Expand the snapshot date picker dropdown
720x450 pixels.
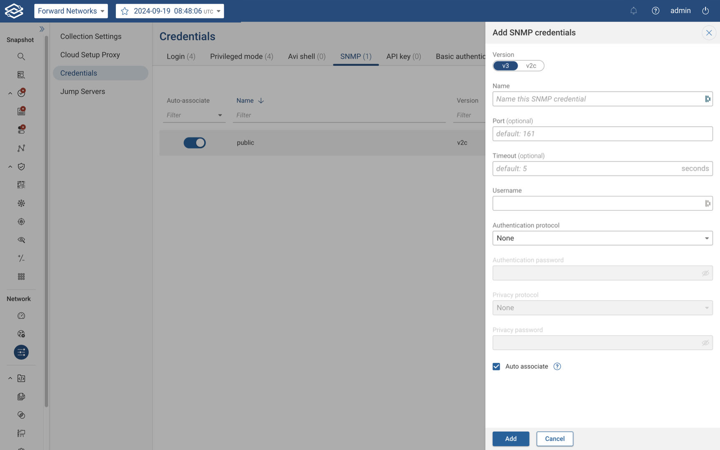pos(218,11)
